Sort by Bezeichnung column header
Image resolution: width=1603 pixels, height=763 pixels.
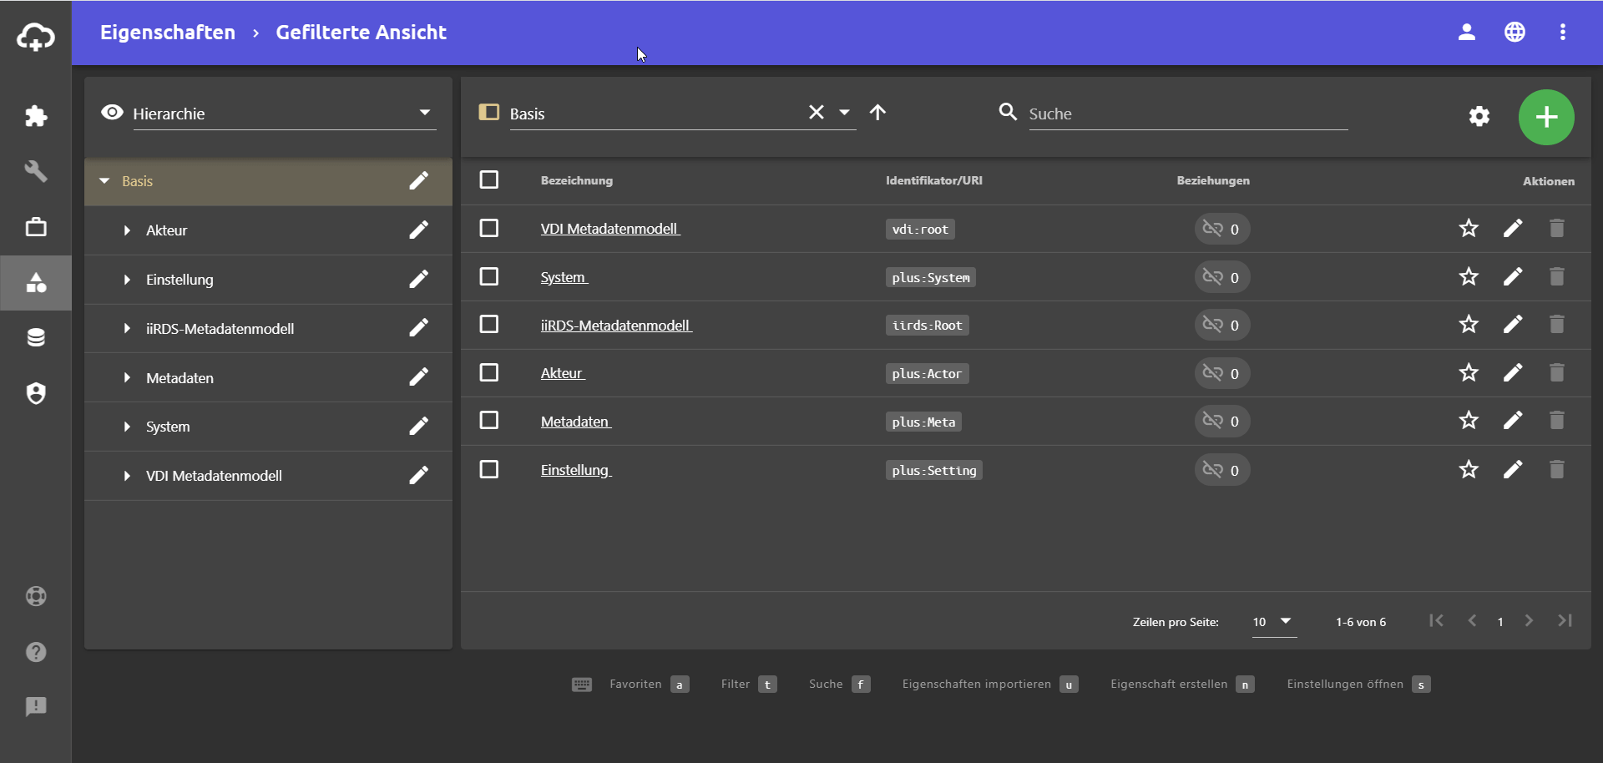click(576, 180)
